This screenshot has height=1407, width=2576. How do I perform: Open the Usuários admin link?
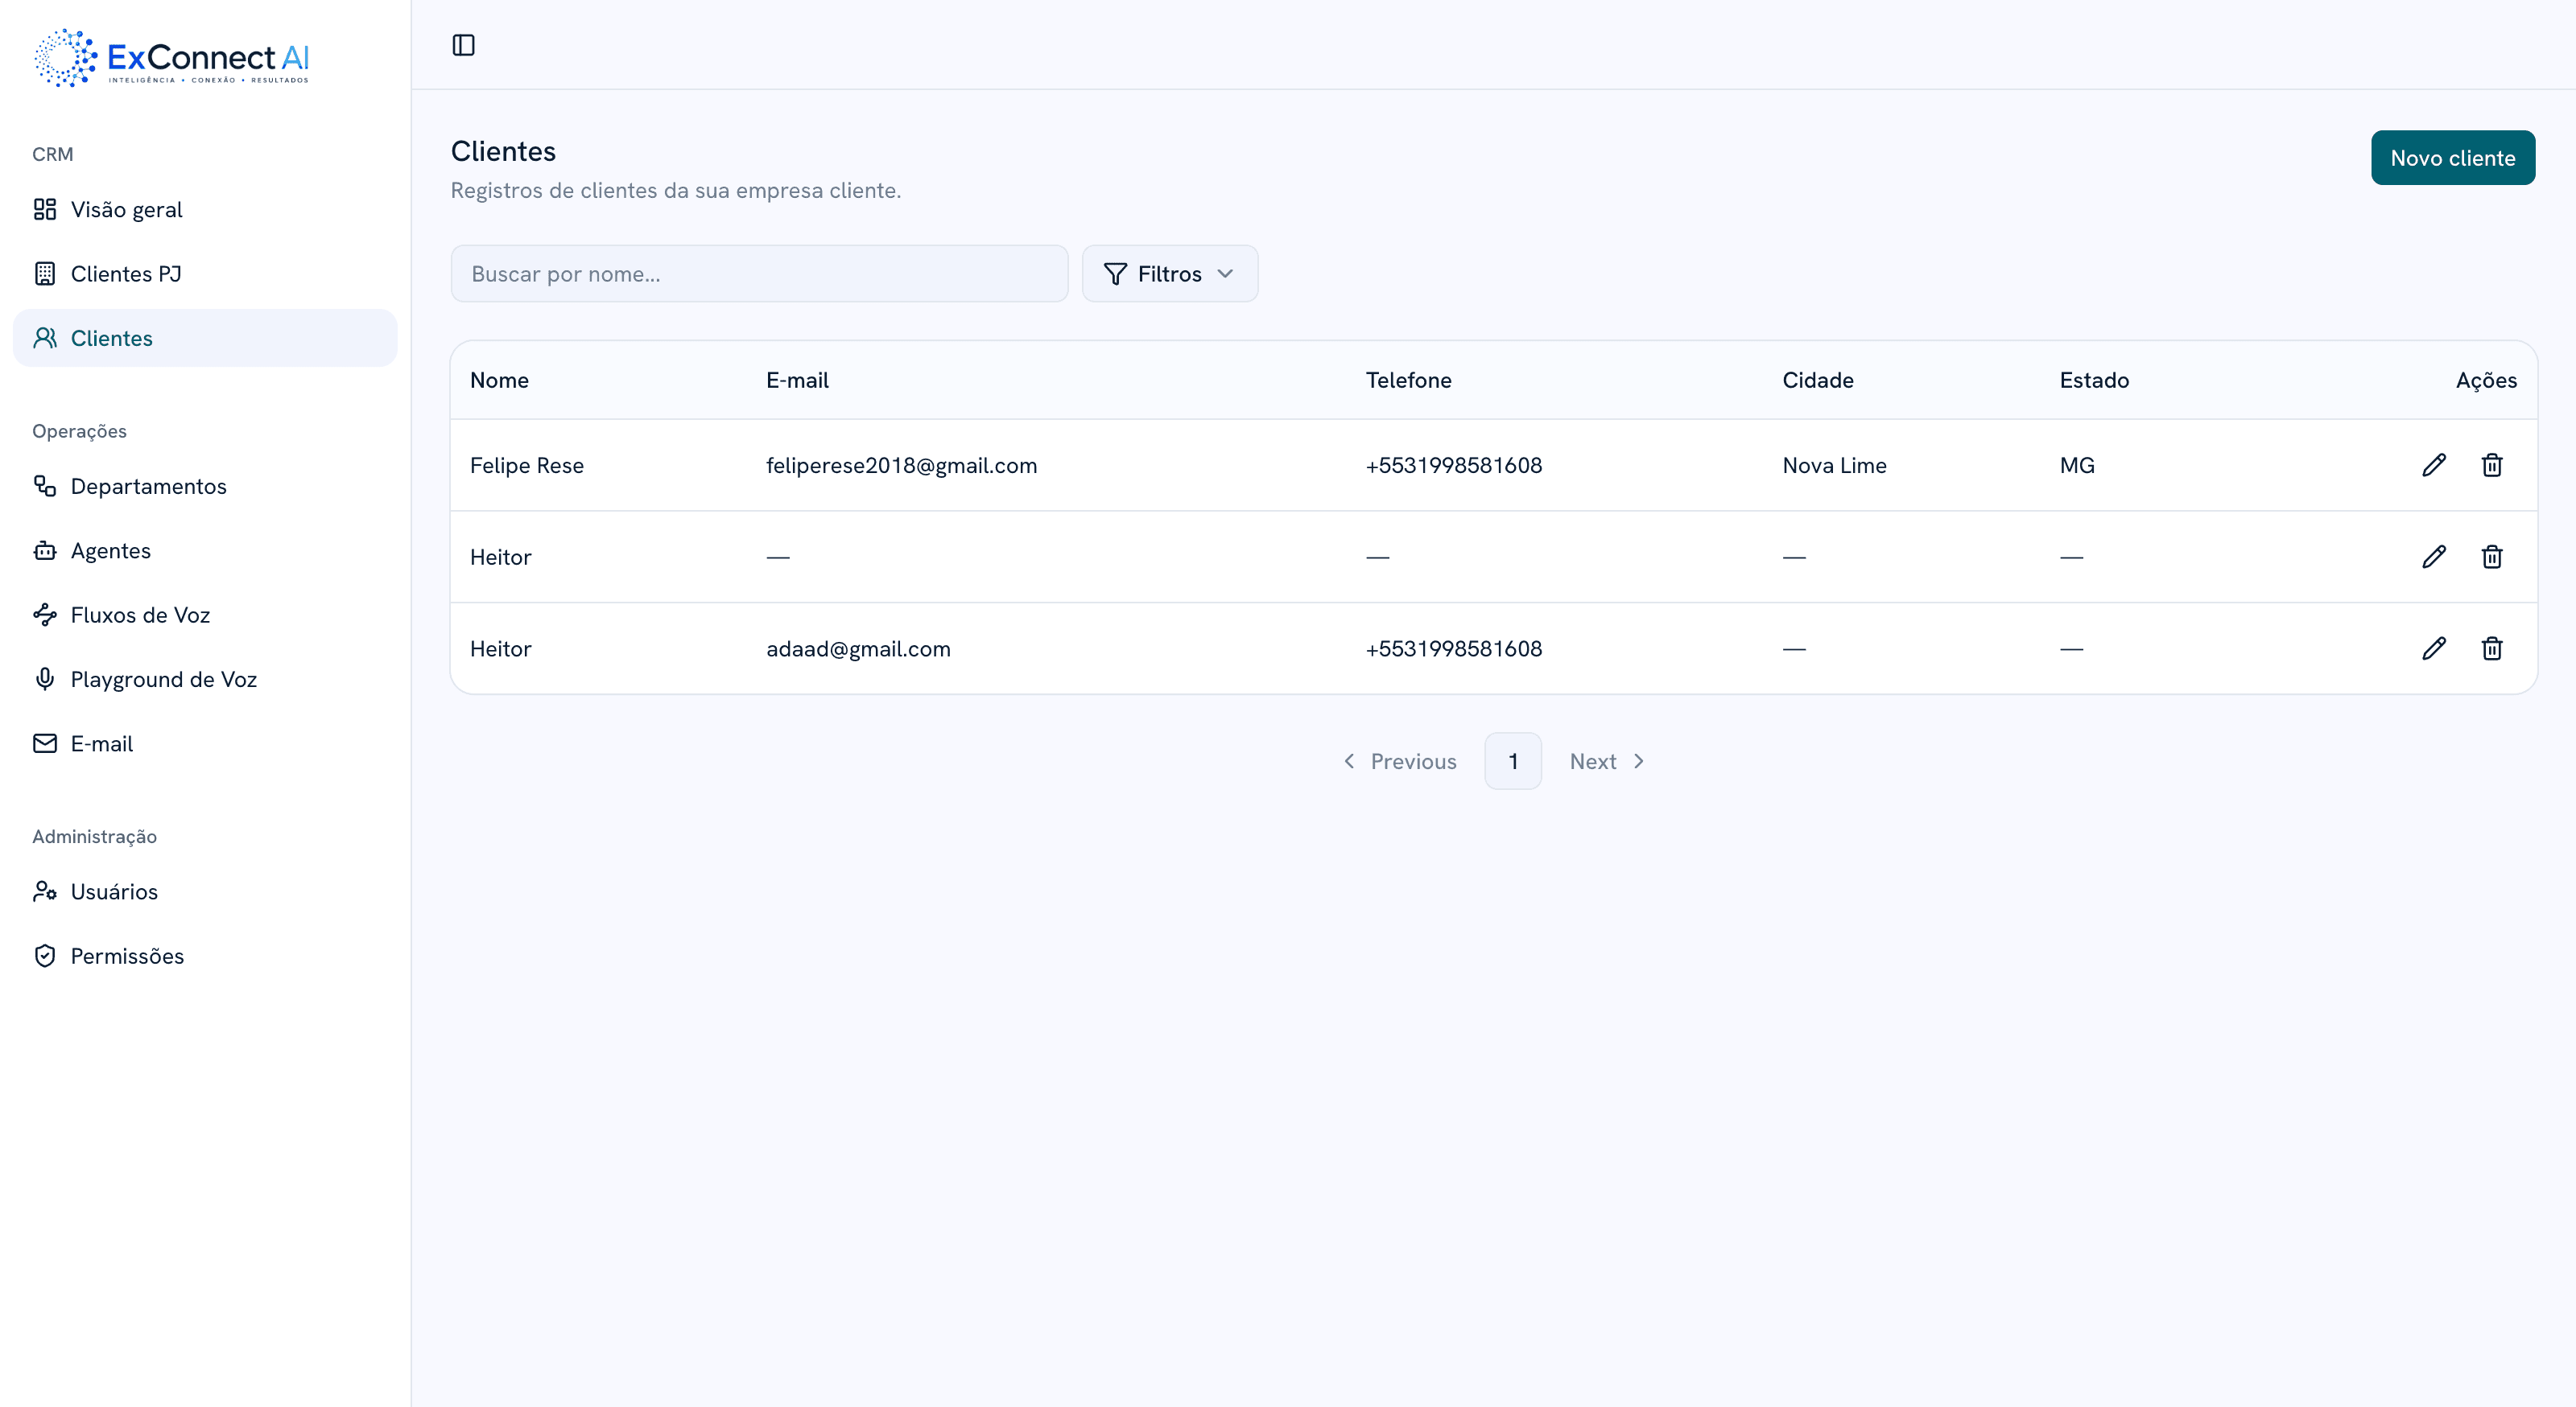point(205,891)
